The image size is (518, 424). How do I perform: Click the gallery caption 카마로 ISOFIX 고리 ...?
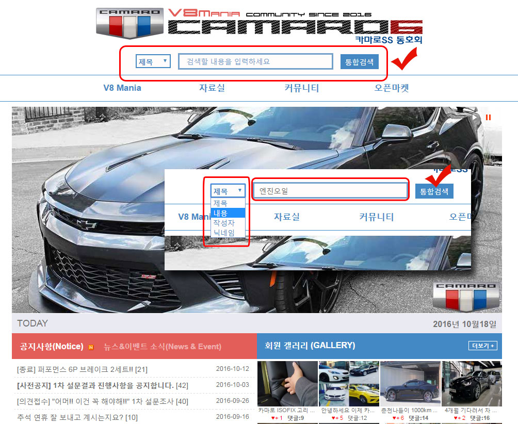286,410
